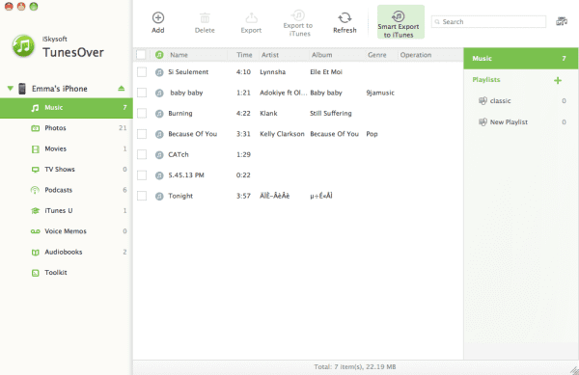Click the Add toolbar icon
This screenshot has height=375, width=579.
point(158,17)
